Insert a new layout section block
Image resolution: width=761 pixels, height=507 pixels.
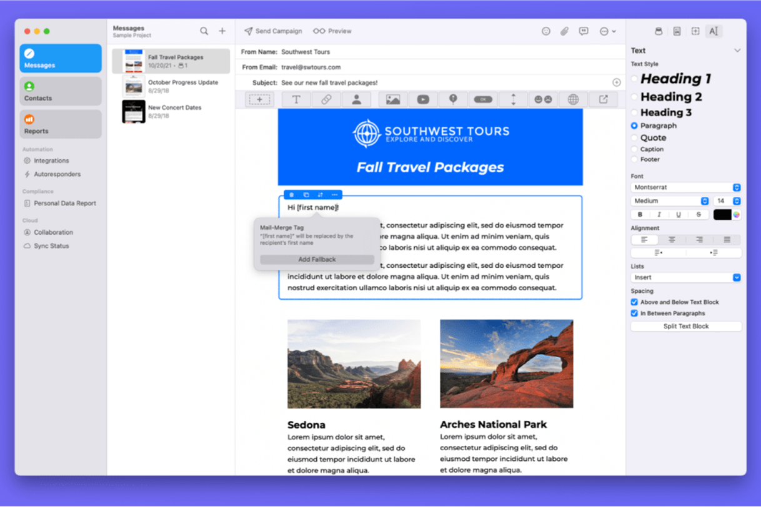(259, 99)
